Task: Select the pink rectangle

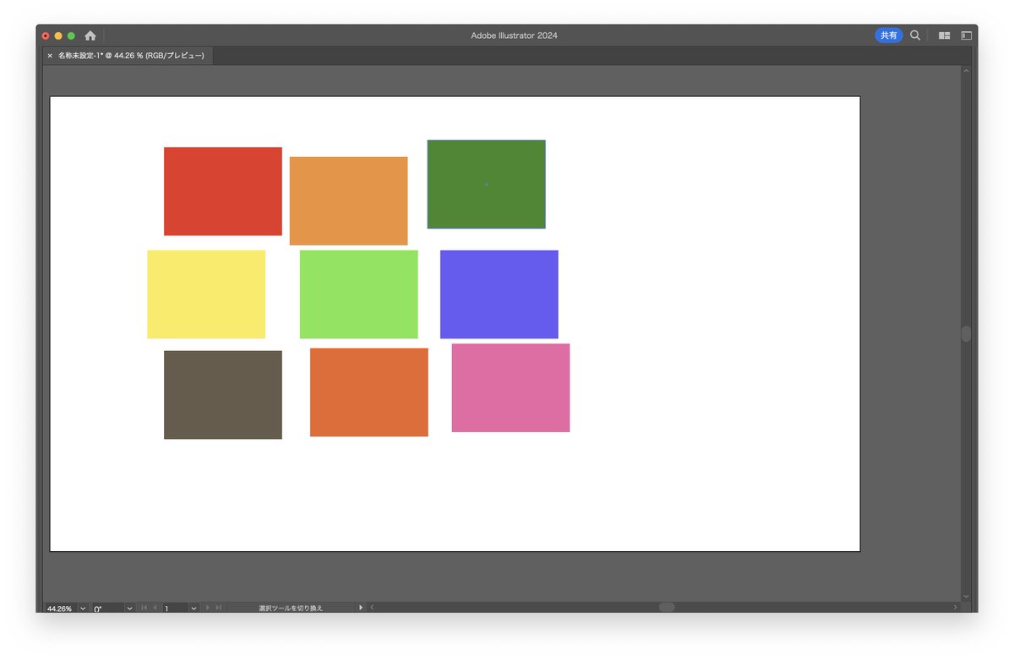Action: pos(511,388)
